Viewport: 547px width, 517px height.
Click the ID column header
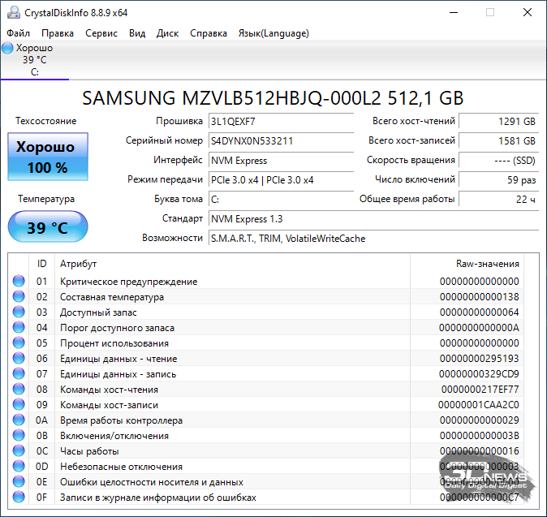pos(41,264)
